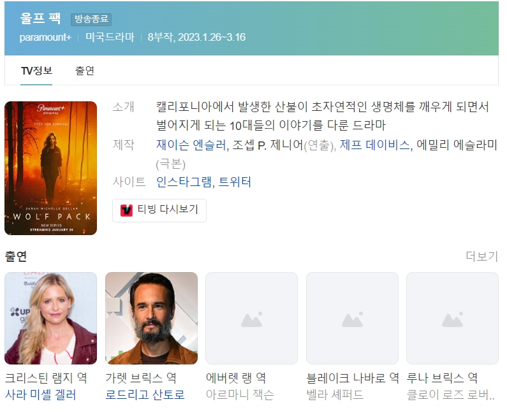The image size is (507, 418).
Task: Open the Wolf Pack poster image
Action: (51, 168)
